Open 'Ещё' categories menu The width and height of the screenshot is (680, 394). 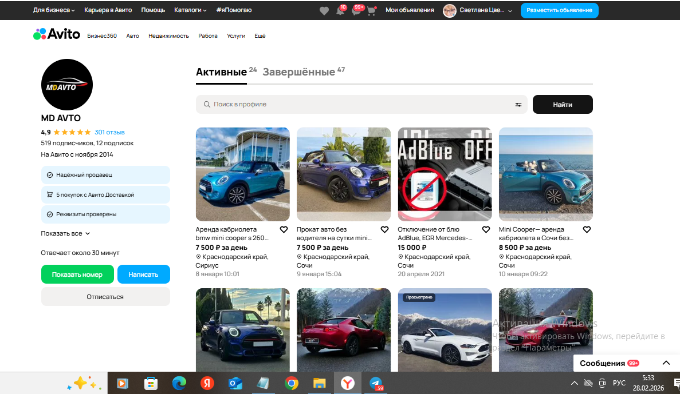(x=260, y=36)
